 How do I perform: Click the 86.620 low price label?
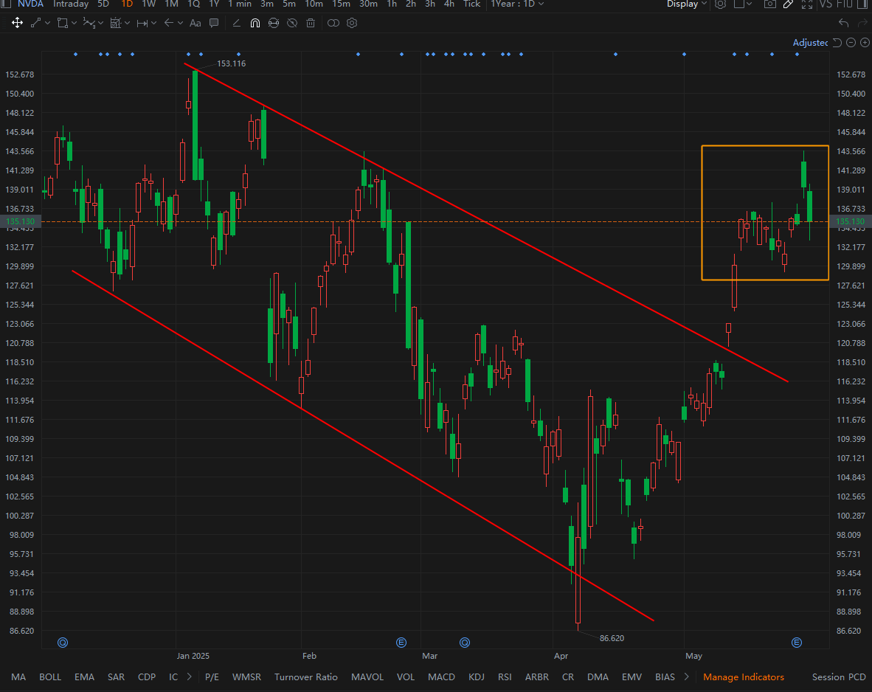coord(612,638)
